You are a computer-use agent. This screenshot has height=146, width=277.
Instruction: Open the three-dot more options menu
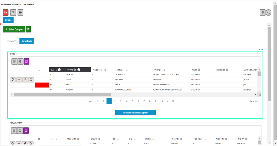coord(261,49)
